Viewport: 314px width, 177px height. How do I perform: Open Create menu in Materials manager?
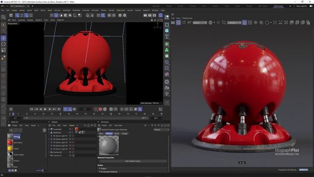pos(14,125)
